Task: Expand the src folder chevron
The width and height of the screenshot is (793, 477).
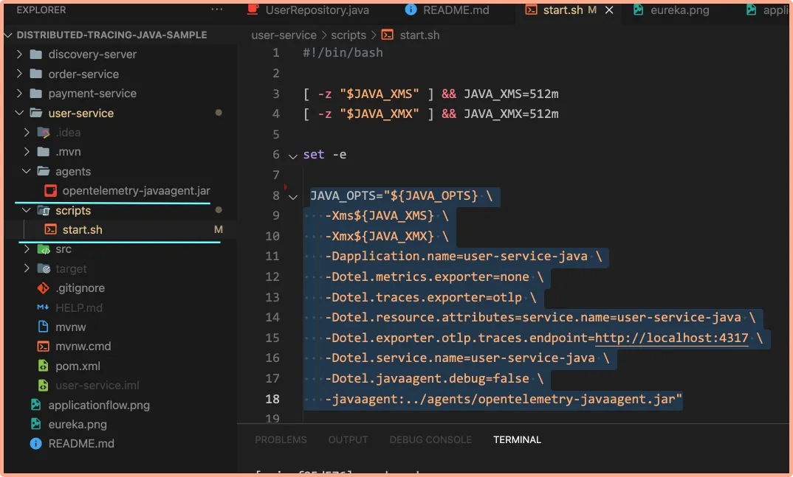Action: 27,249
